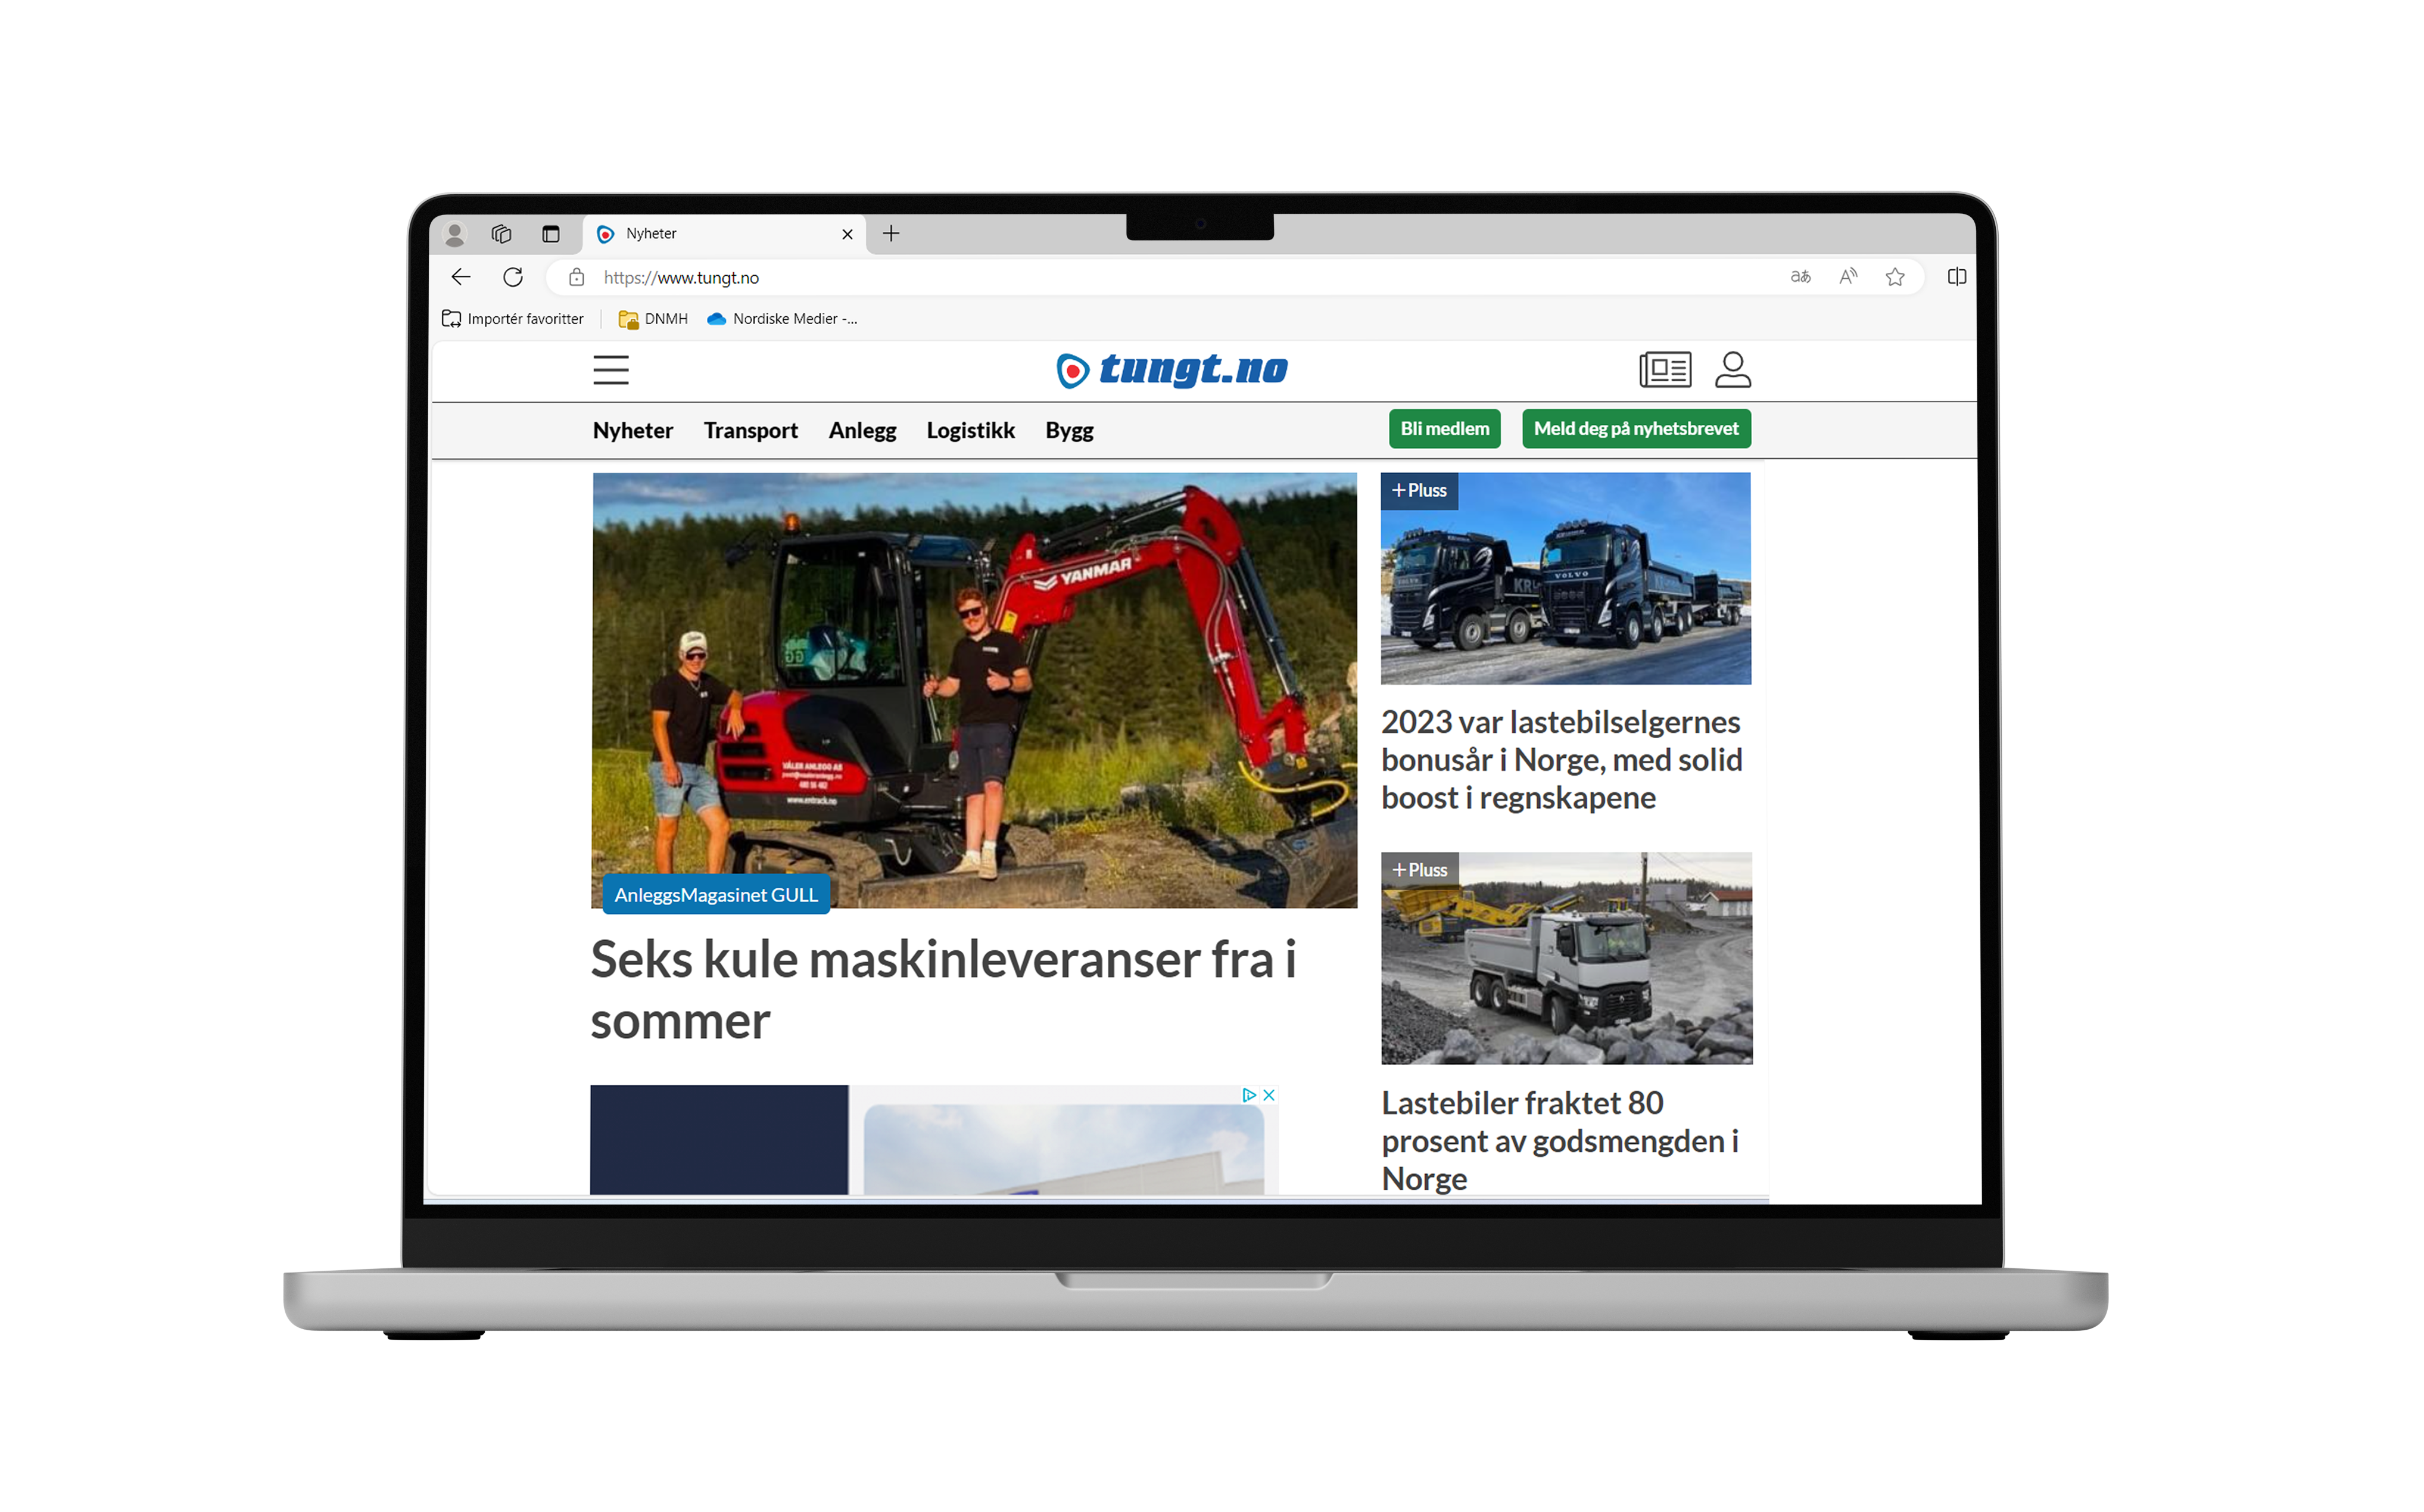The width and height of the screenshot is (2424, 1512).
Task: Open the user account login icon
Action: click(x=1733, y=369)
